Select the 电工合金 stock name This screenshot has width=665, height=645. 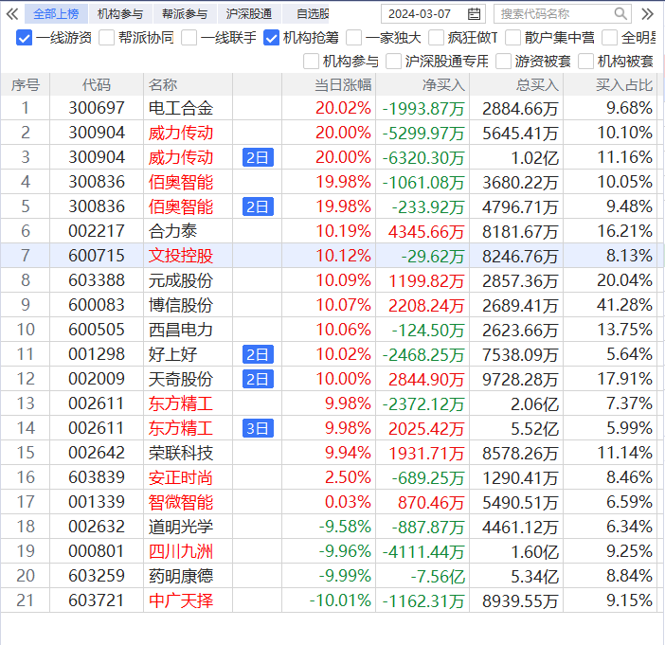[x=181, y=108]
